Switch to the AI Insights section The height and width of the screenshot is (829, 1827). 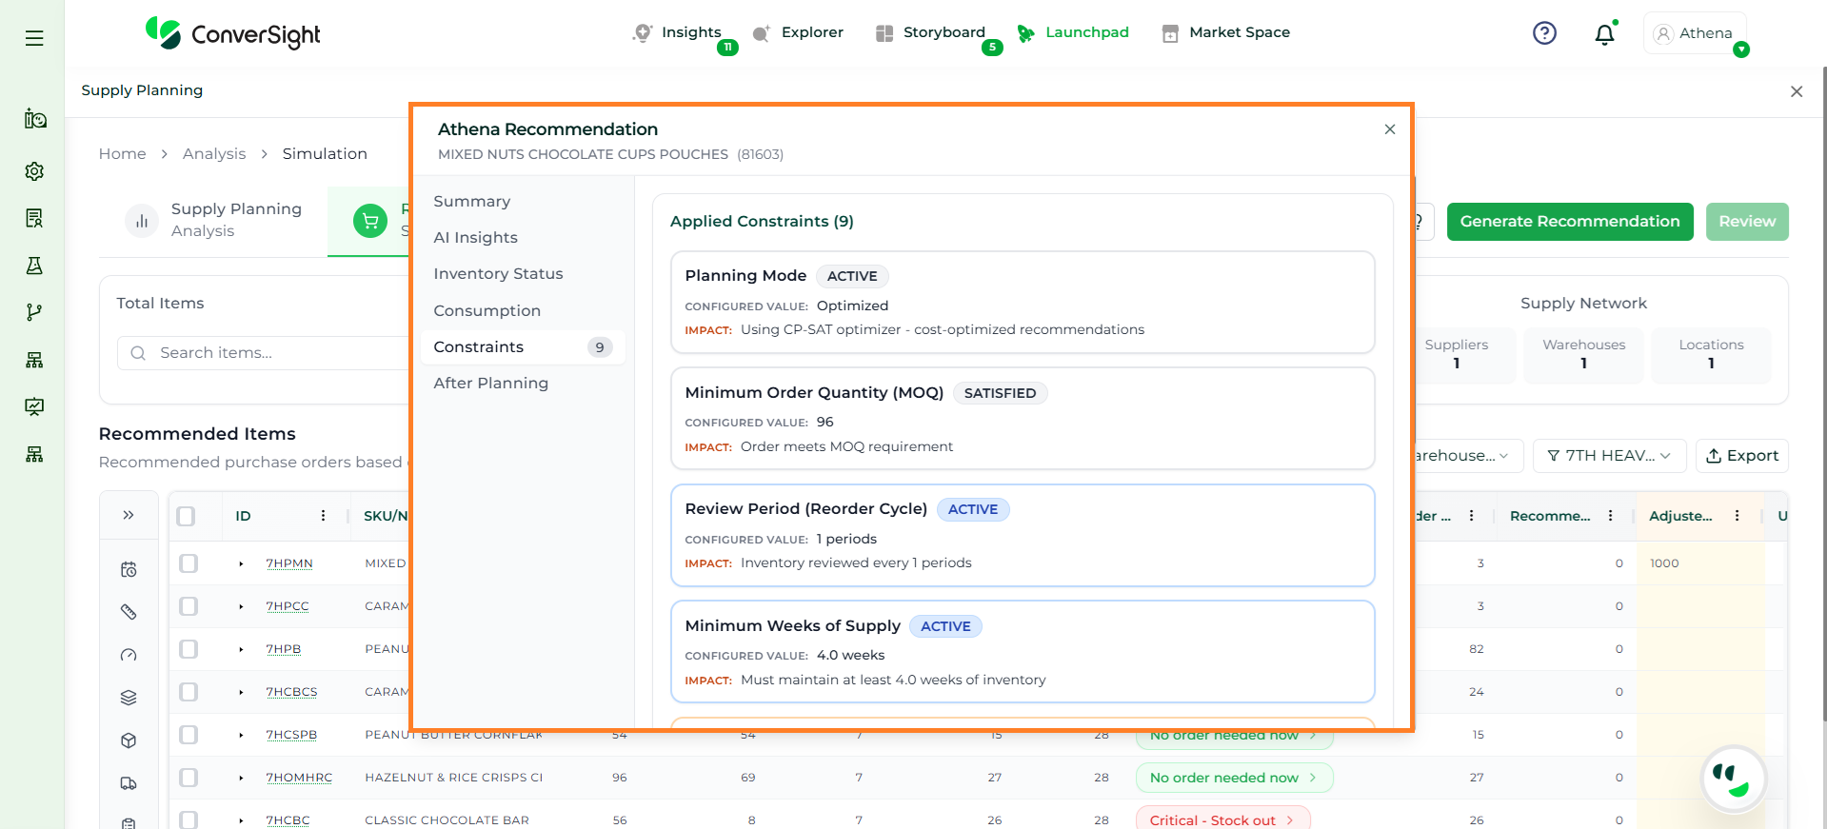[x=475, y=238]
